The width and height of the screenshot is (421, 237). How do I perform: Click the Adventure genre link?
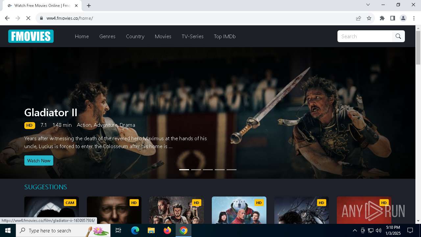point(106,125)
